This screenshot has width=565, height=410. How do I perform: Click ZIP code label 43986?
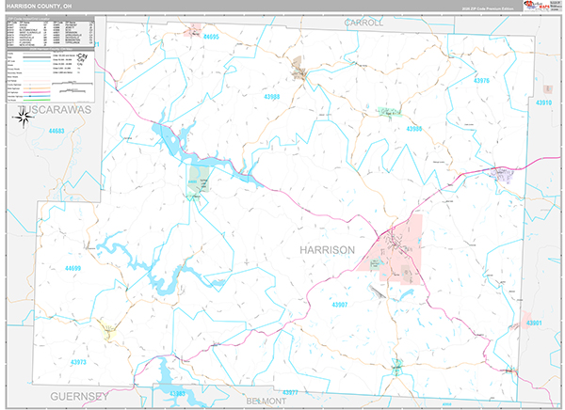click(x=414, y=129)
